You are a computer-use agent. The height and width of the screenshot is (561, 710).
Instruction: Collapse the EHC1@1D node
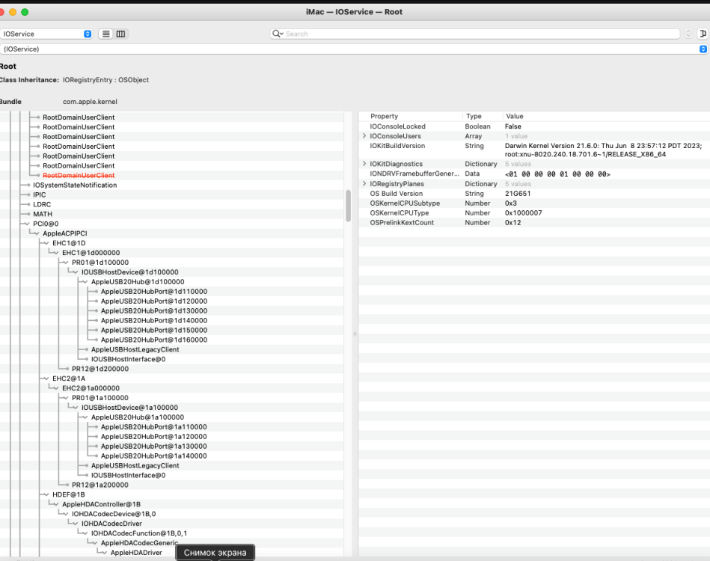tap(46, 243)
